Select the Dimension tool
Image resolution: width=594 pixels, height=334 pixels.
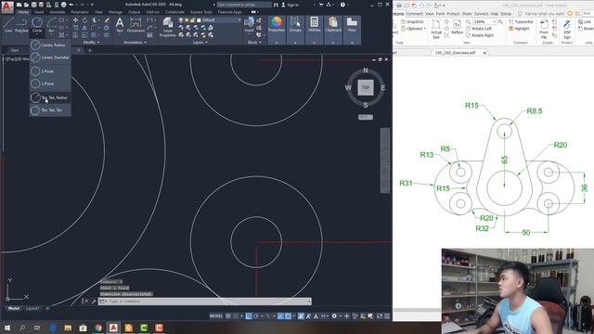click(x=136, y=25)
